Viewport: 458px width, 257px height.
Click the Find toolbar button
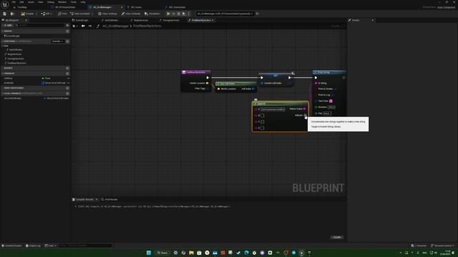tap(62, 14)
